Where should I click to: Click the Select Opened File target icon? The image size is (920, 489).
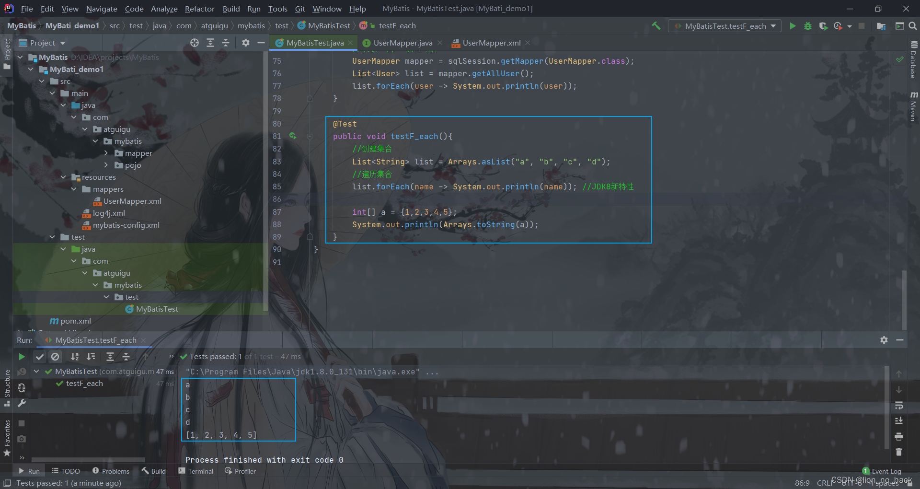195,43
